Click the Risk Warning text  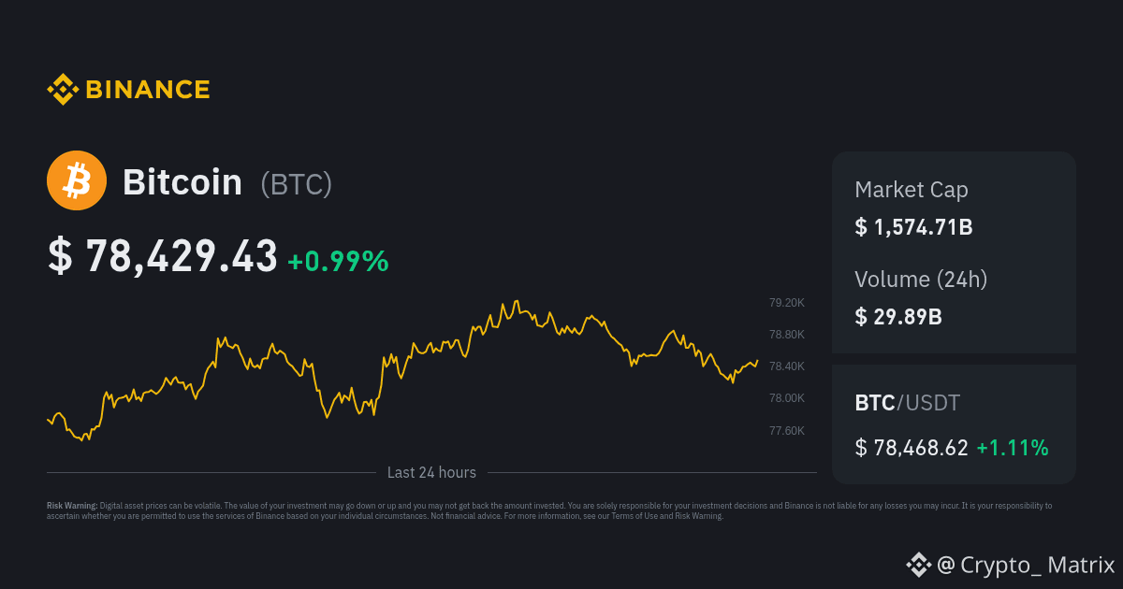coord(549,510)
